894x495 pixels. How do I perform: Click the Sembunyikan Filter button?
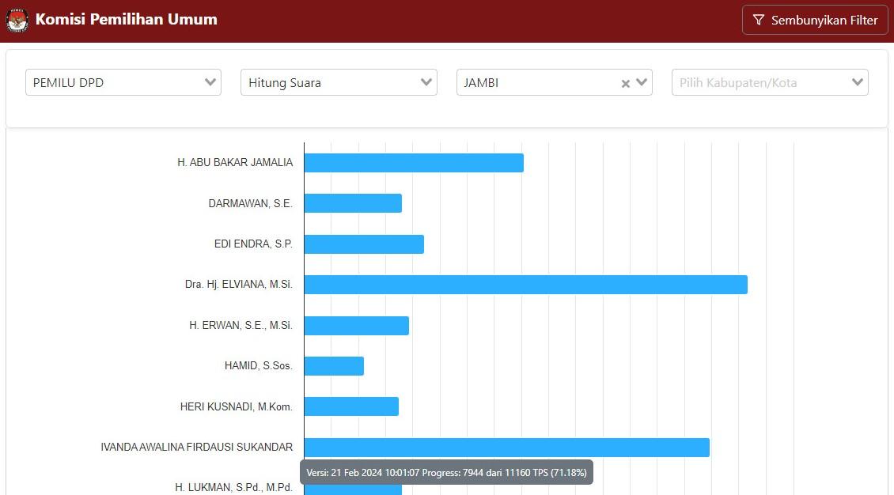click(815, 21)
